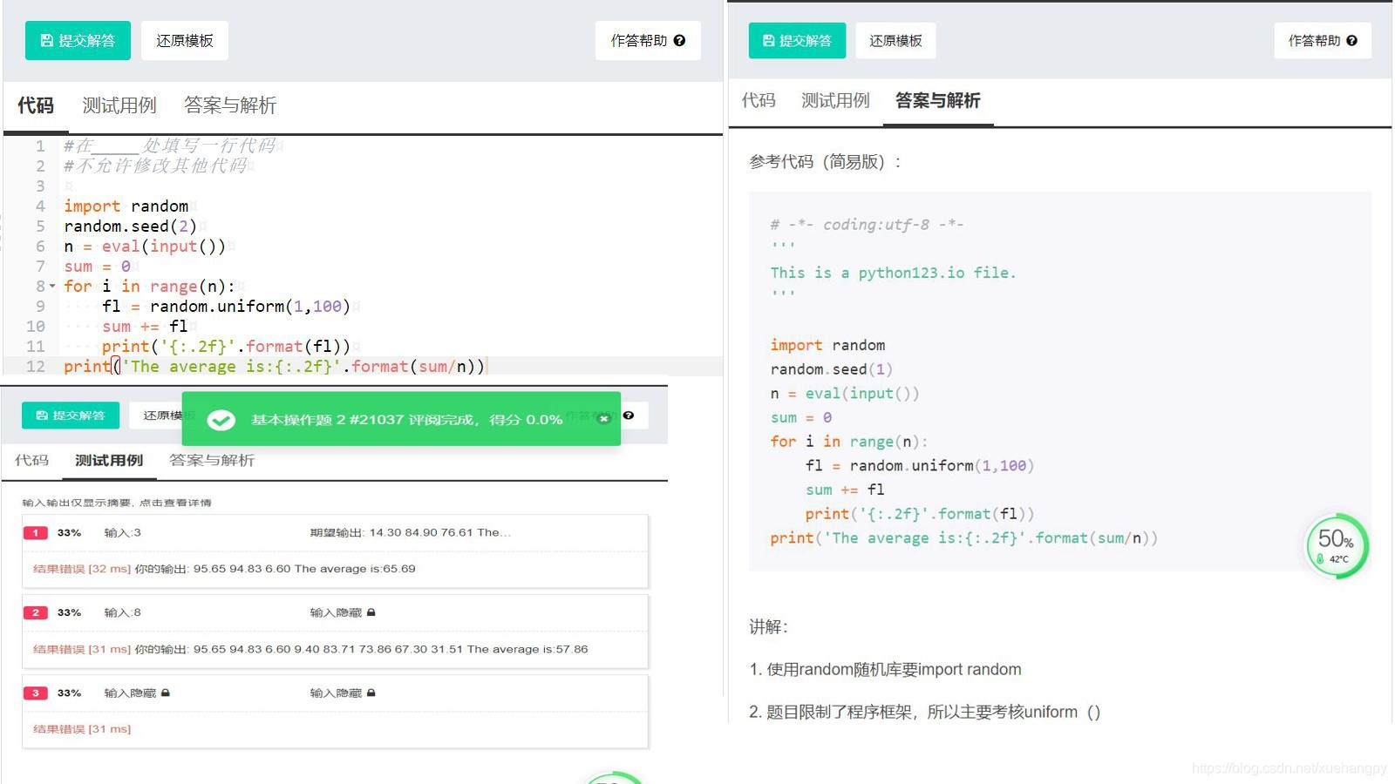
Task: Close the green score notification
Action: pos(603,419)
